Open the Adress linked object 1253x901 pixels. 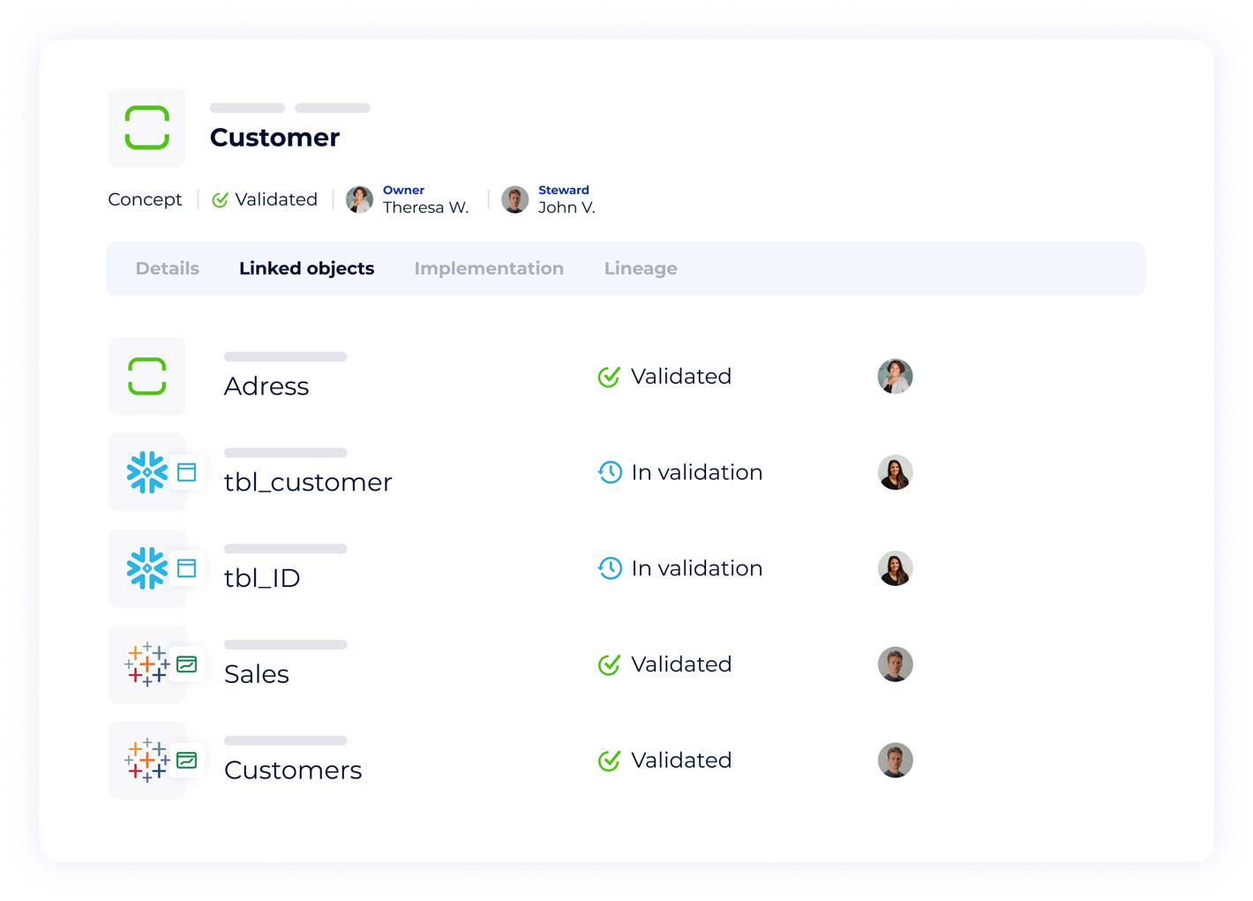click(x=266, y=387)
